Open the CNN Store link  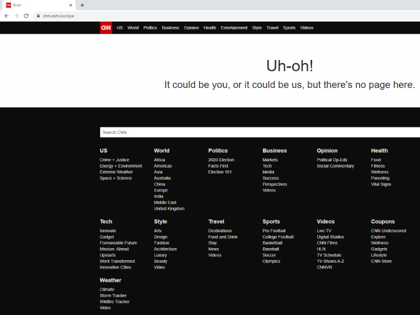[382, 261]
